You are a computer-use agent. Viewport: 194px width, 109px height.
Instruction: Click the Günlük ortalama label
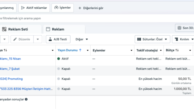(x=181, y=83)
